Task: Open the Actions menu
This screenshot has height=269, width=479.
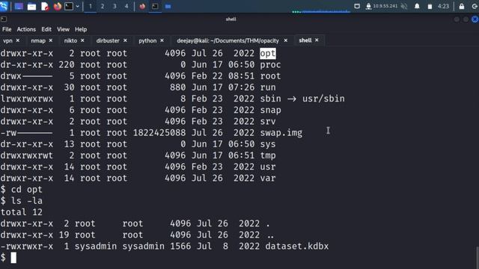Action: point(26,29)
